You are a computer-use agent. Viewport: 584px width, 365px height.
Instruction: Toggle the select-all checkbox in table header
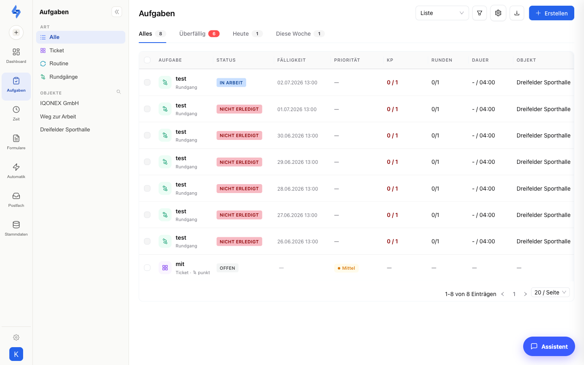pyautogui.click(x=147, y=60)
